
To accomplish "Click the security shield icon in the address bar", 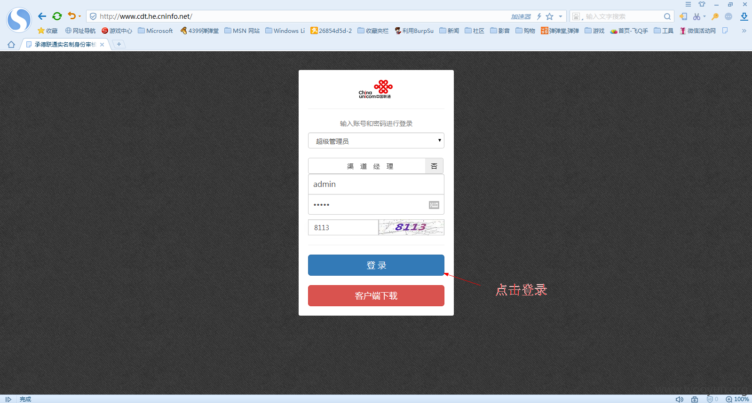I will 93,16.
